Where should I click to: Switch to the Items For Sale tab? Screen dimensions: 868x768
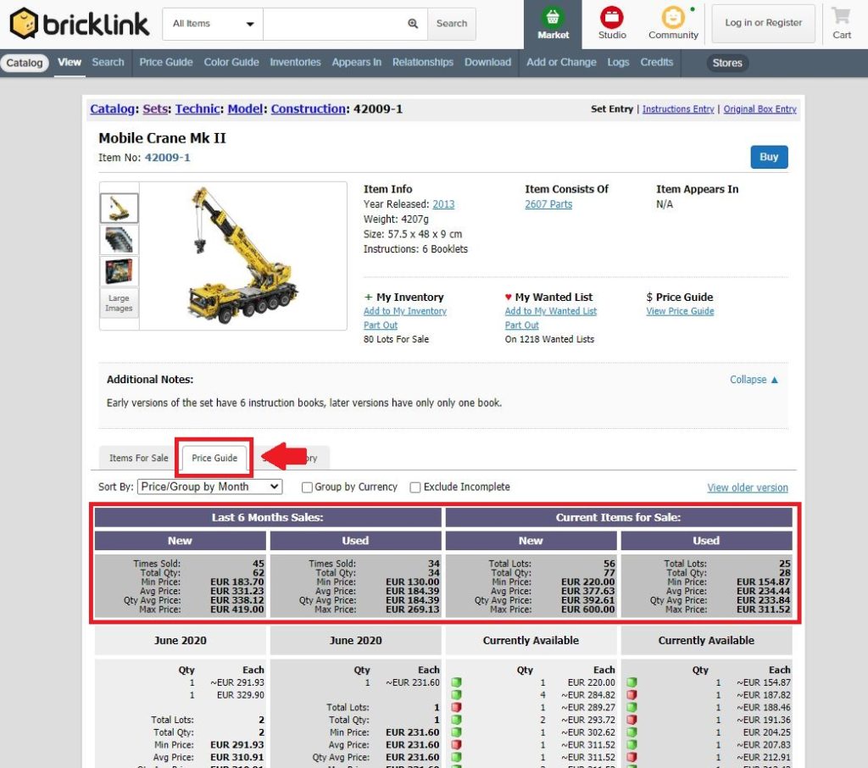pyautogui.click(x=138, y=458)
